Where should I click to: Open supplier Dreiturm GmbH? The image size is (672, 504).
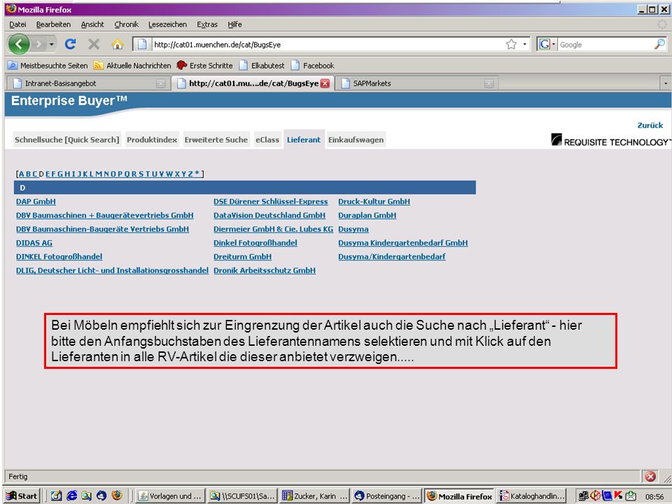(x=243, y=256)
